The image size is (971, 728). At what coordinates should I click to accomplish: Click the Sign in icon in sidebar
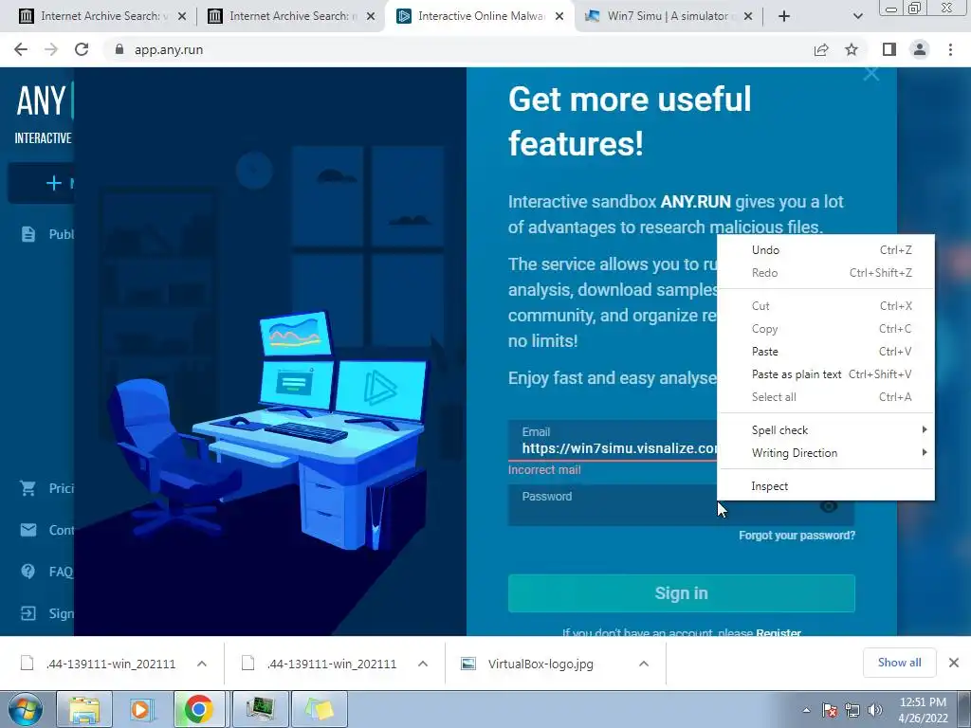click(27, 613)
